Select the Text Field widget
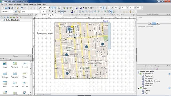The width and height of the screenshot is (171, 96). point(15,84)
